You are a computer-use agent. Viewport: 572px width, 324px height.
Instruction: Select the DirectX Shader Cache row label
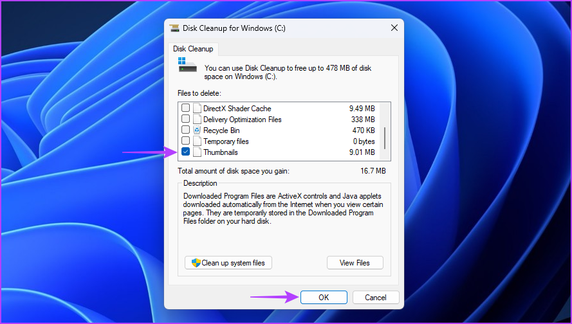coord(237,109)
